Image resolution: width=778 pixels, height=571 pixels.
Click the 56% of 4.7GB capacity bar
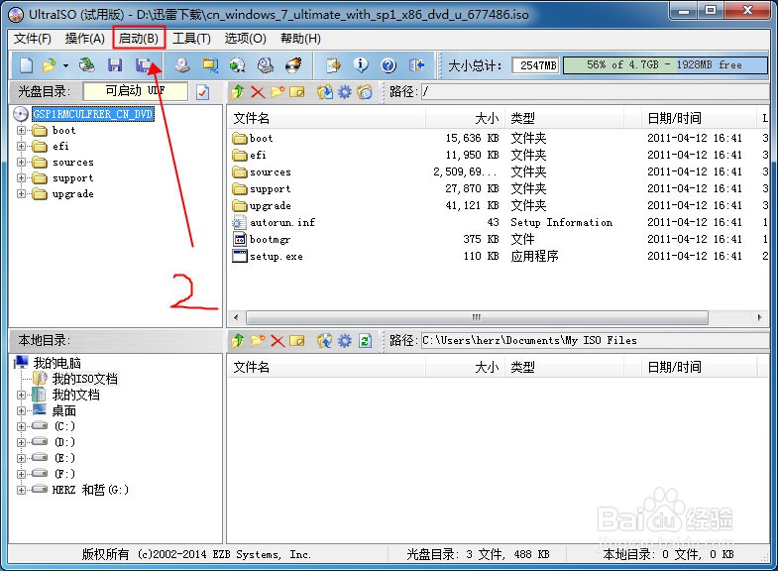point(665,65)
